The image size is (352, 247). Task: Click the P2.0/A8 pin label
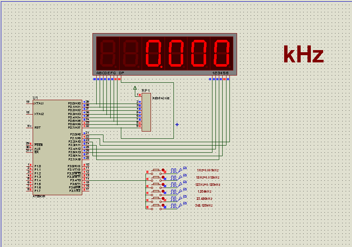click(75, 135)
